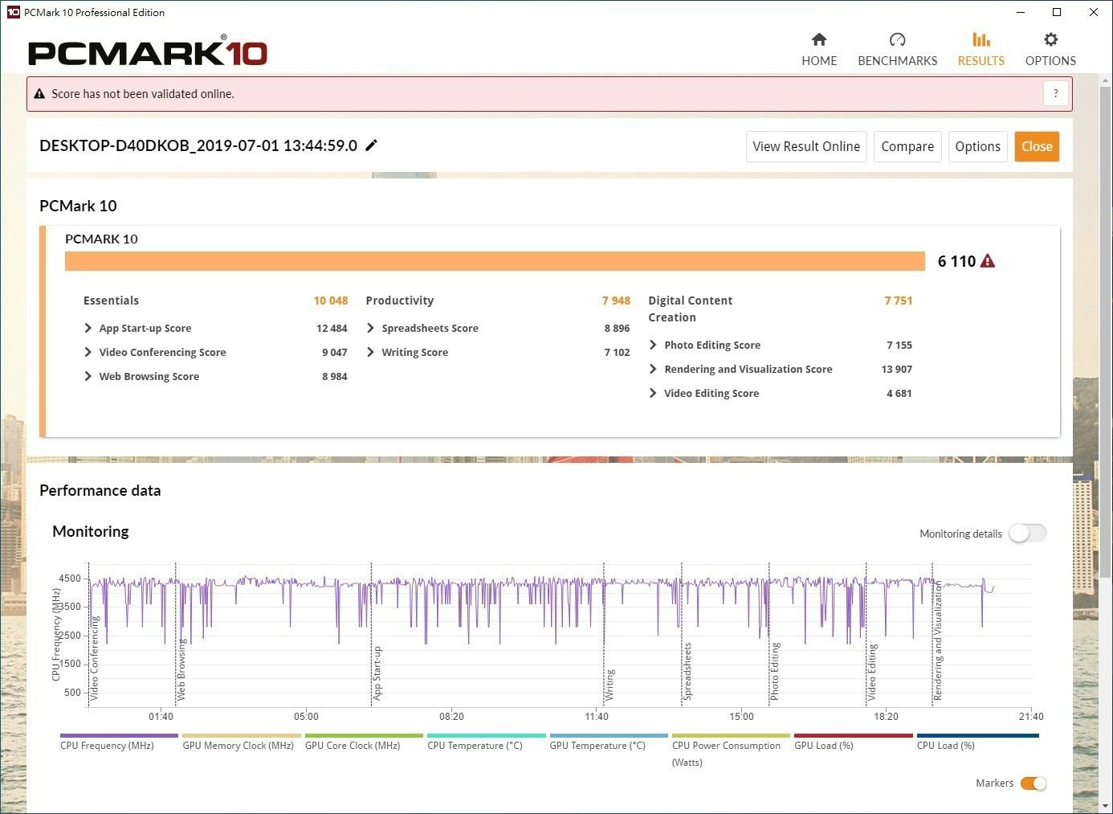
Task: Open the RESULTS bar chart icon
Action: (980, 39)
